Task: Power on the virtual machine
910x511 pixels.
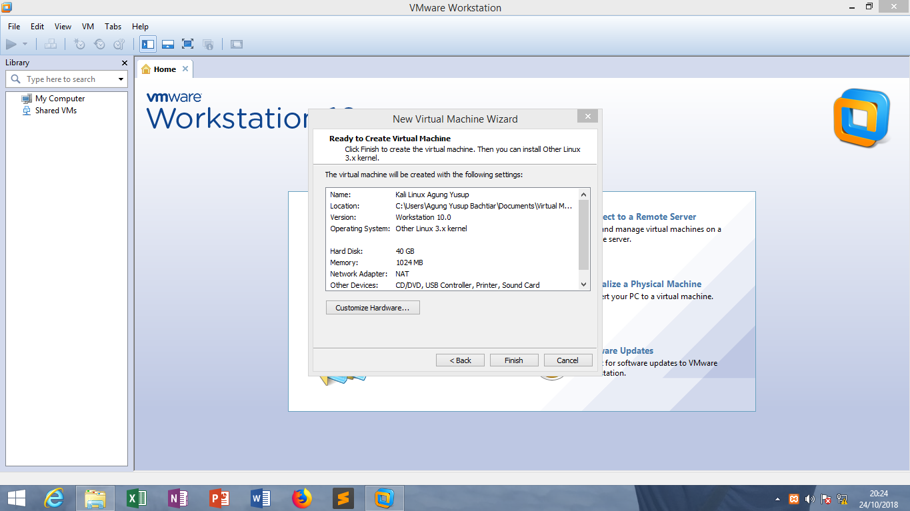Action: pyautogui.click(x=11, y=44)
